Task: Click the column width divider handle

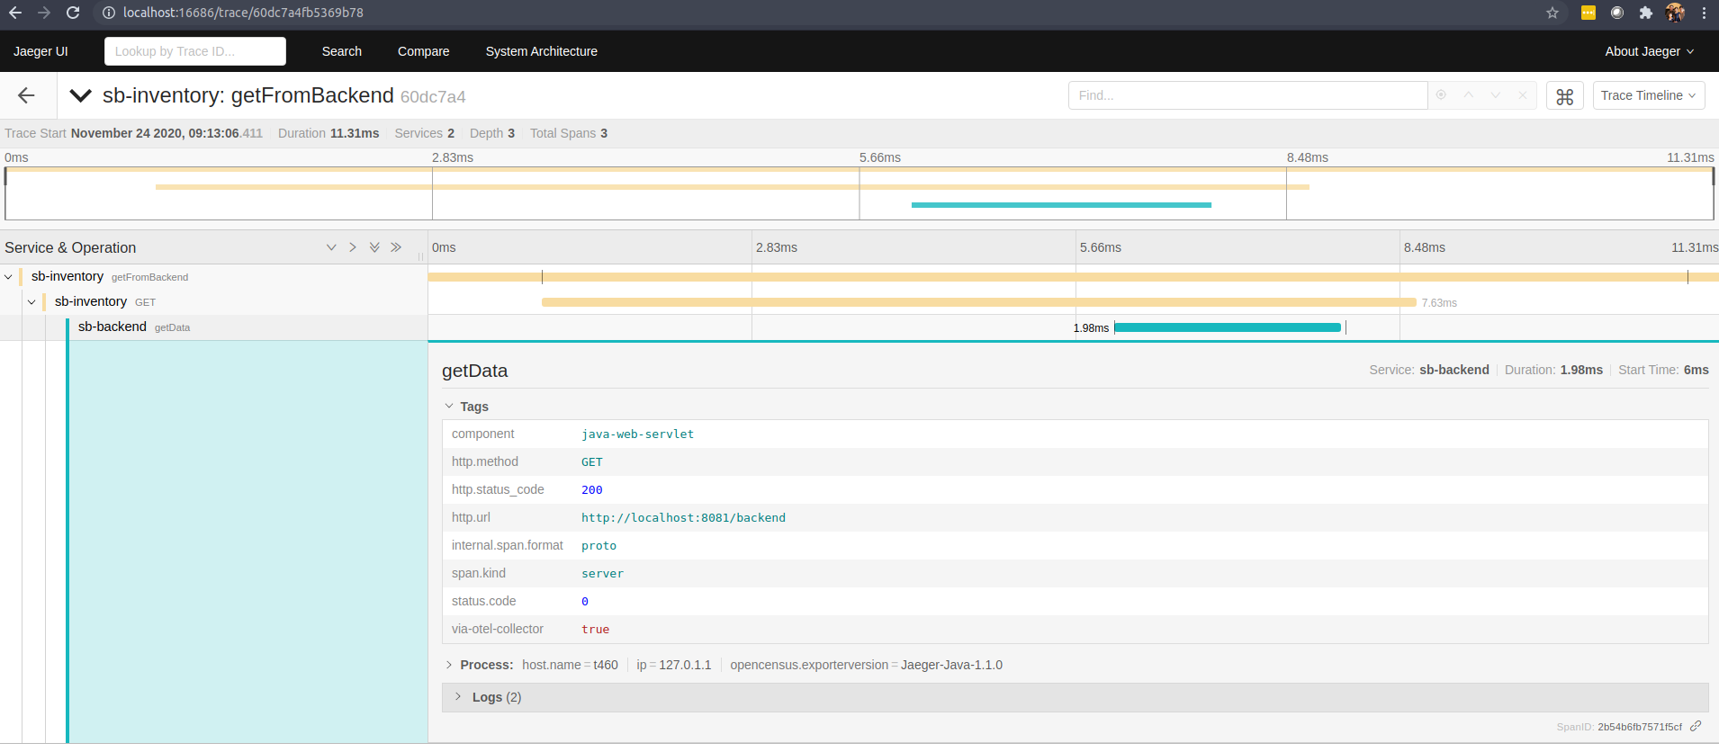Action: pyautogui.click(x=420, y=256)
